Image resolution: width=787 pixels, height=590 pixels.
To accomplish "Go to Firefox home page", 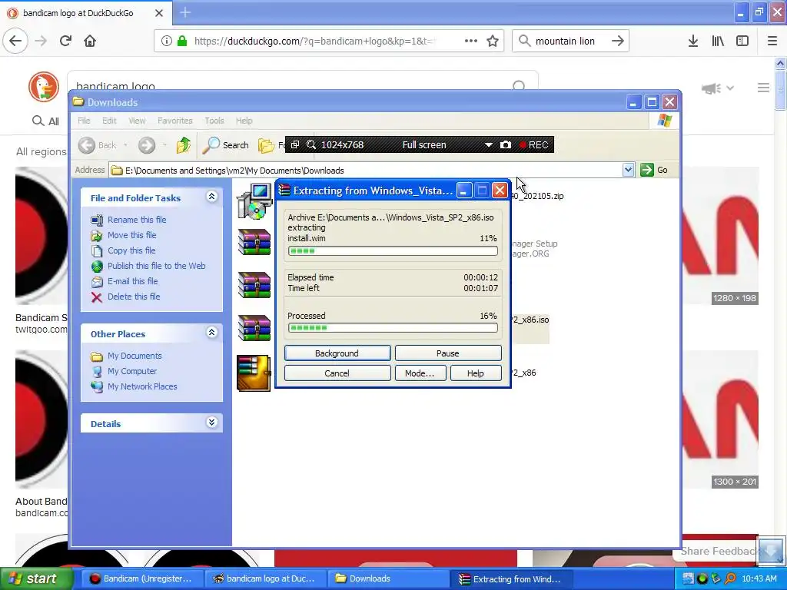I will [90, 41].
